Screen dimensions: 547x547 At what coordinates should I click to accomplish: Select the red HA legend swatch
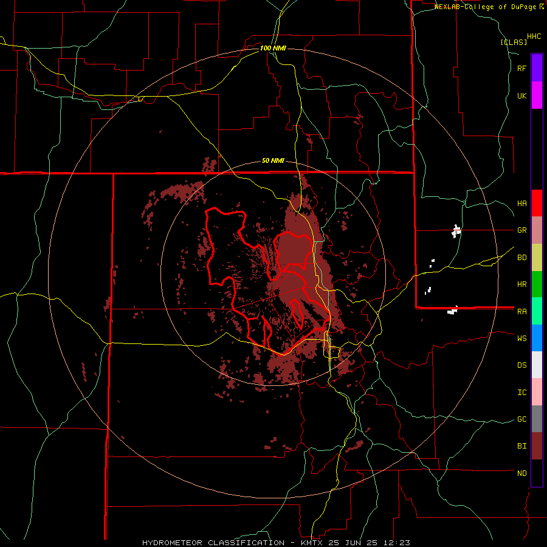(537, 203)
